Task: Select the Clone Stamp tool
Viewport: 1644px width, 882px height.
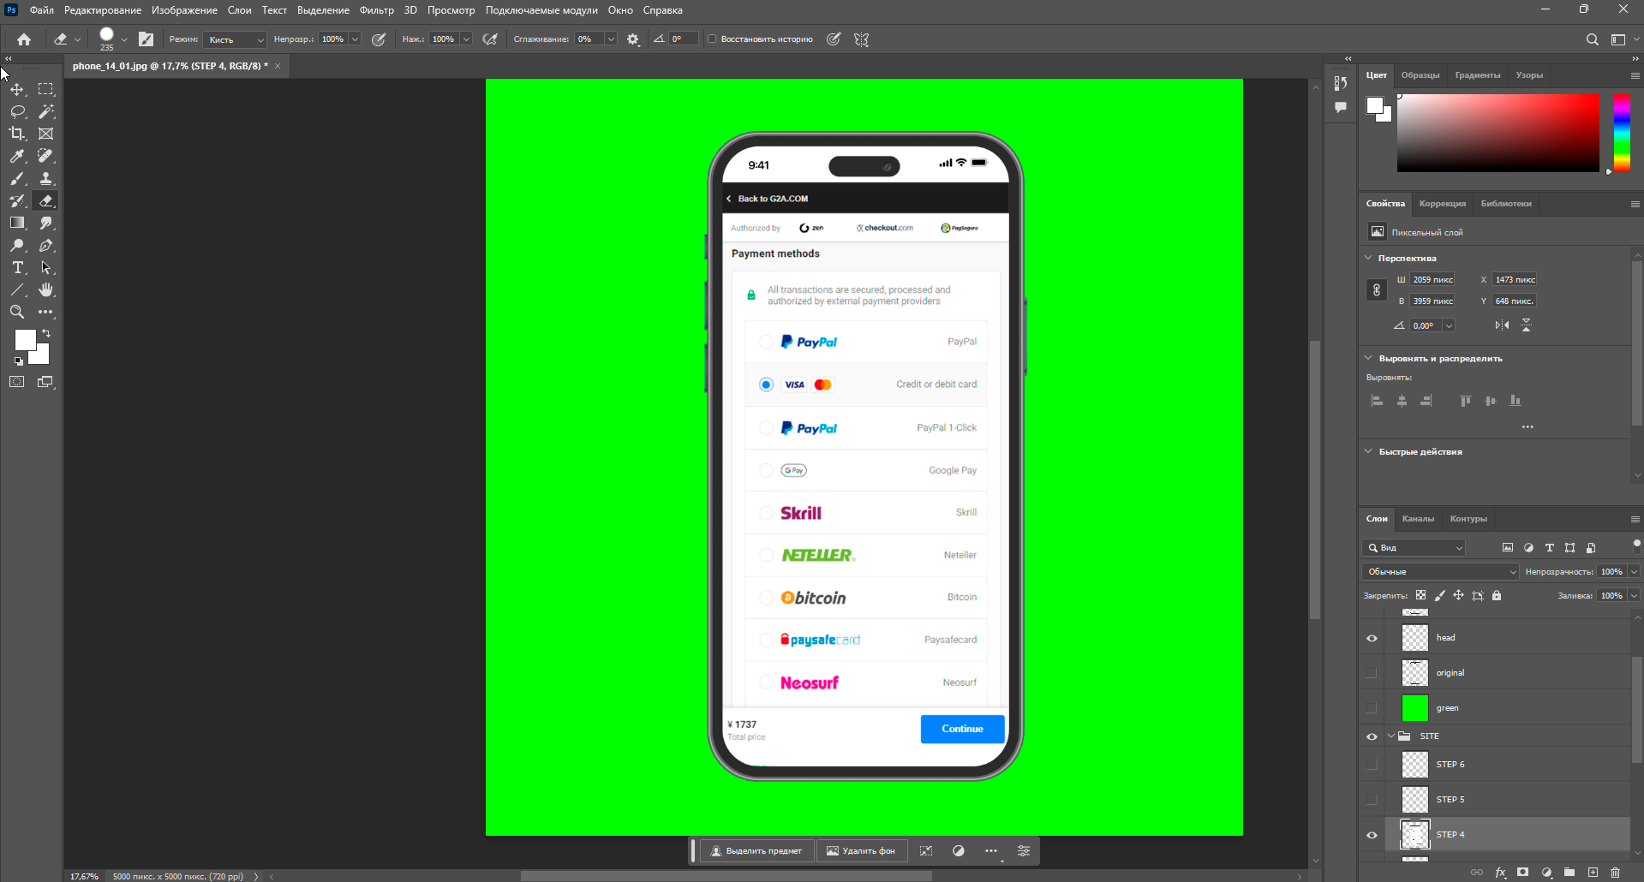Action: click(x=46, y=178)
